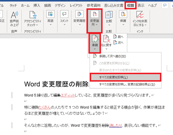Image resolution: width=173 pixels, height=135 pixels.
Task: Open the タッチ ribbon tab
Action: (x=13, y=5)
